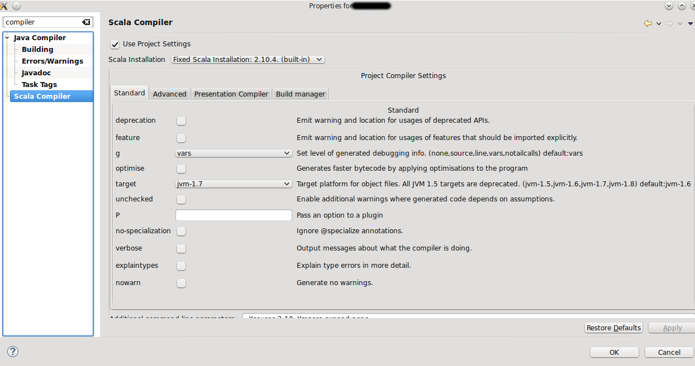Screen dimensions: 695x366
Task: Click the Apply button
Action: [x=672, y=328]
